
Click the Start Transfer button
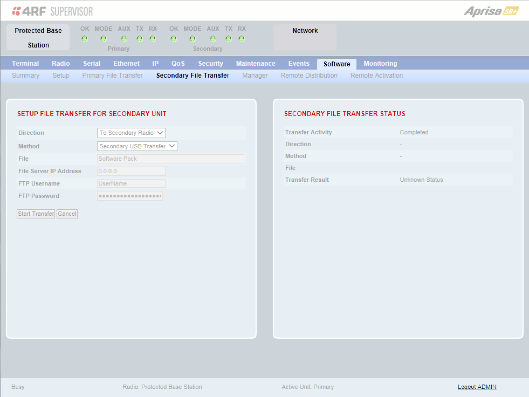(36, 214)
